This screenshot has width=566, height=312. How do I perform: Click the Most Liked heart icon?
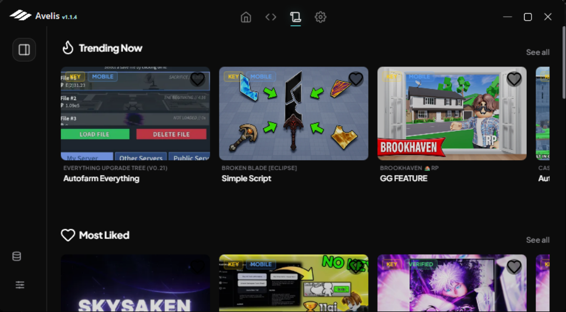(68, 235)
